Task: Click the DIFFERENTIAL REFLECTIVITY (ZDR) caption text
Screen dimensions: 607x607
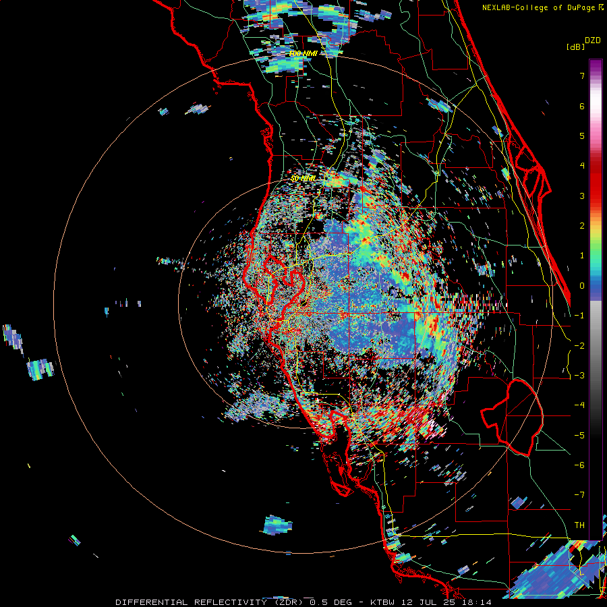Action: click(210, 602)
